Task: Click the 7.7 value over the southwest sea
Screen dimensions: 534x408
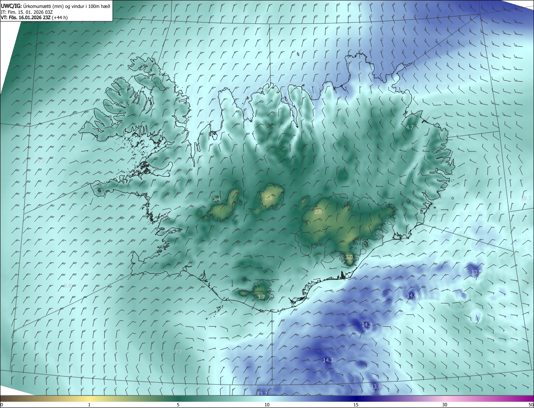Action: [179, 352]
